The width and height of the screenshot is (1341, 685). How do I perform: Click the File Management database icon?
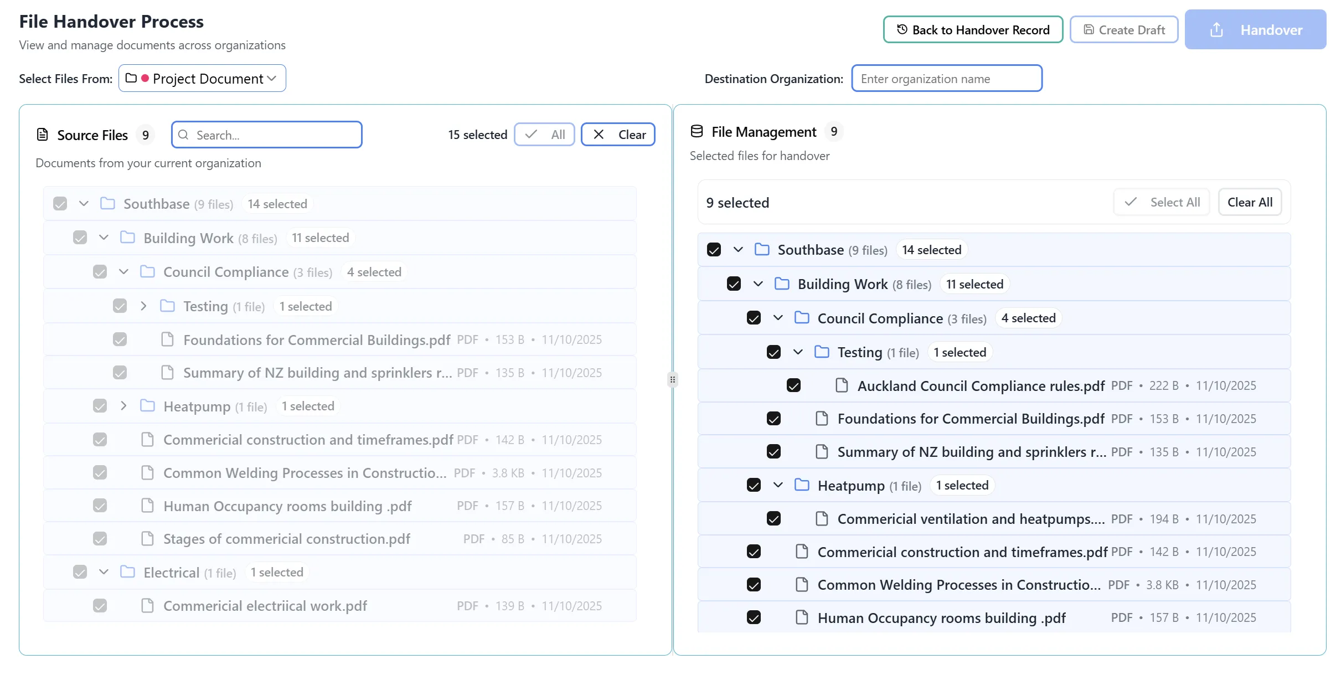click(x=697, y=131)
